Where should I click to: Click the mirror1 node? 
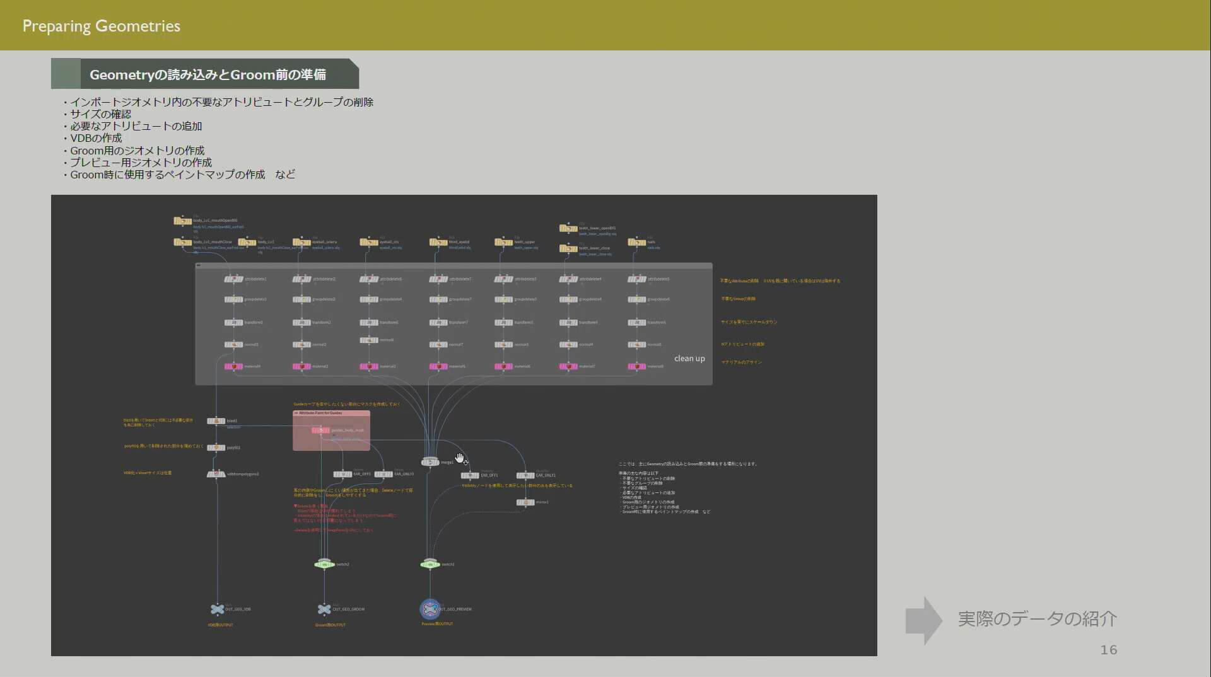coord(525,502)
